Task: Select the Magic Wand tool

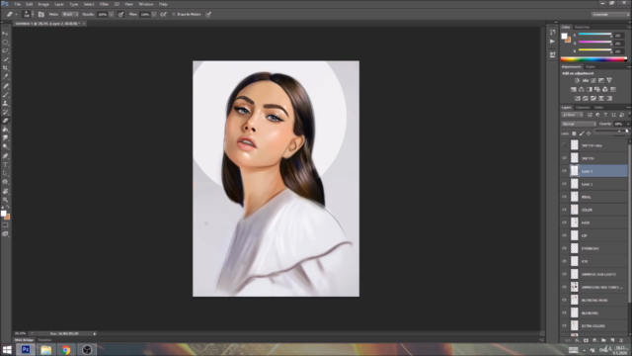Action: 5,59
